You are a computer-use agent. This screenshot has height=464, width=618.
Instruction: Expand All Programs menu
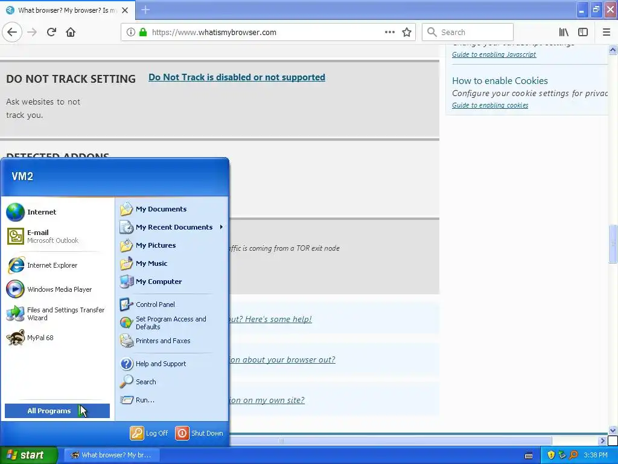point(57,411)
